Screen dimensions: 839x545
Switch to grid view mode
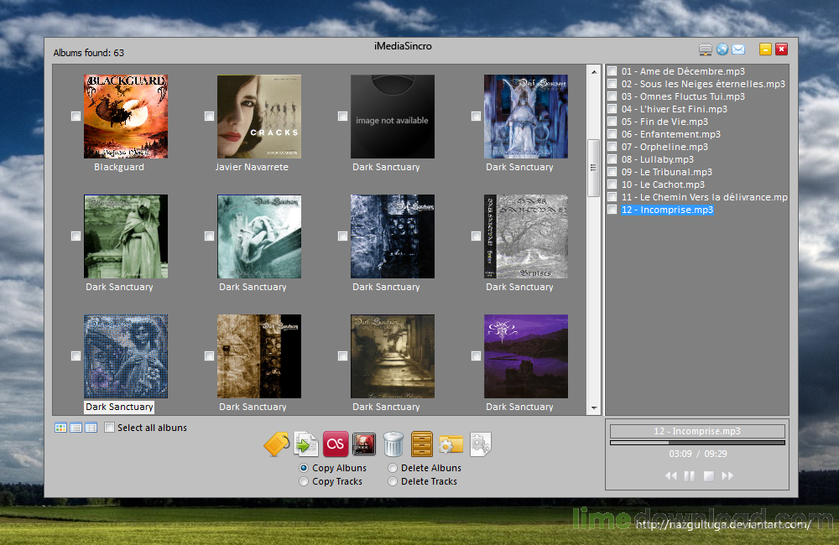coord(60,428)
